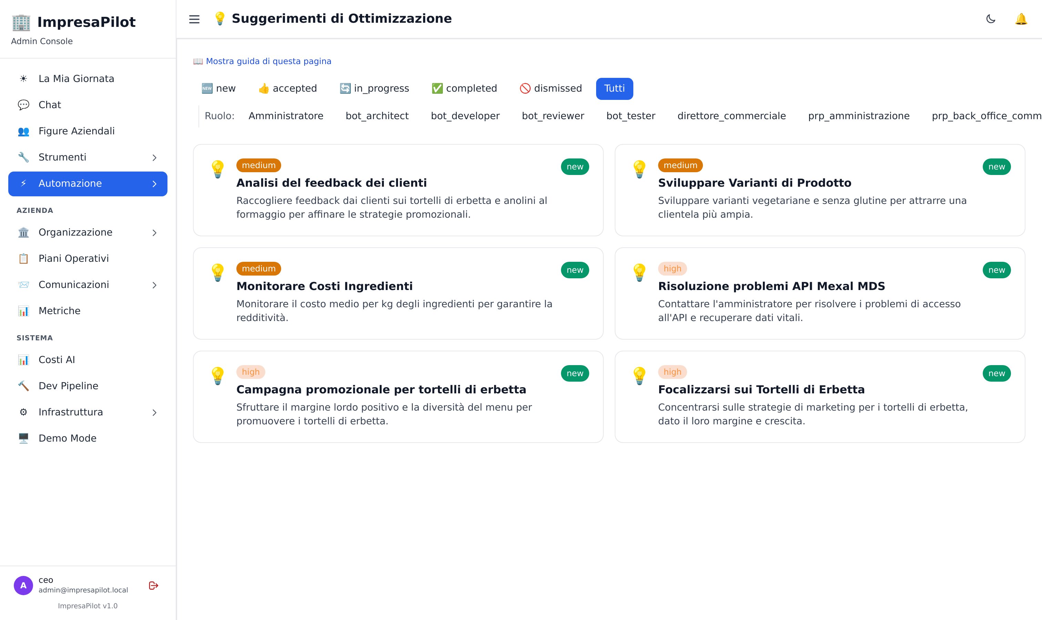The image size is (1042, 620).
Task: Filter suggestions by accepted status
Action: point(288,89)
